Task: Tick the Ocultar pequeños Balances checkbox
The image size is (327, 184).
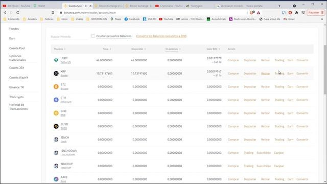Action: coord(93,36)
